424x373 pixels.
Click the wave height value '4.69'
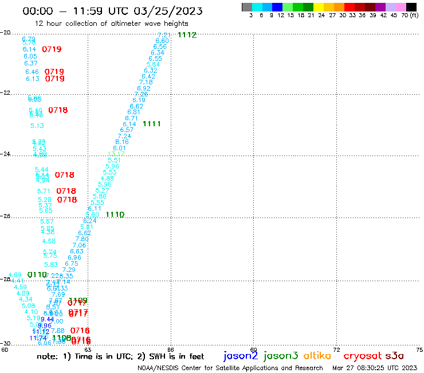point(15,275)
